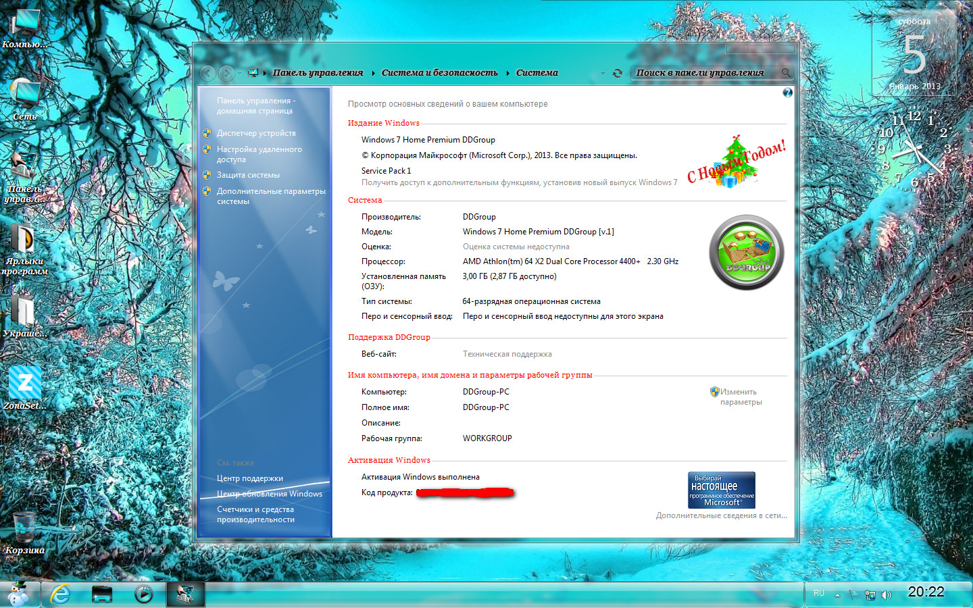The width and height of the screenshot is (973, 608).
Task: Open the Компьютер desktop icon
Action: click(25, 29)
